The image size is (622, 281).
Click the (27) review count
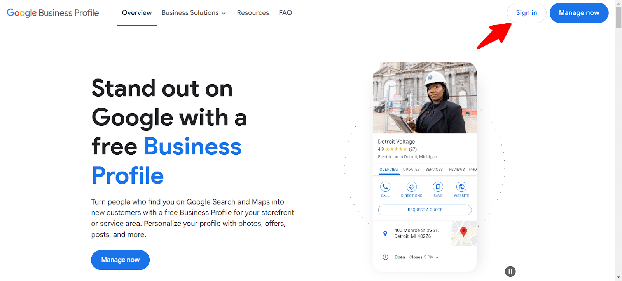[413, 149]
